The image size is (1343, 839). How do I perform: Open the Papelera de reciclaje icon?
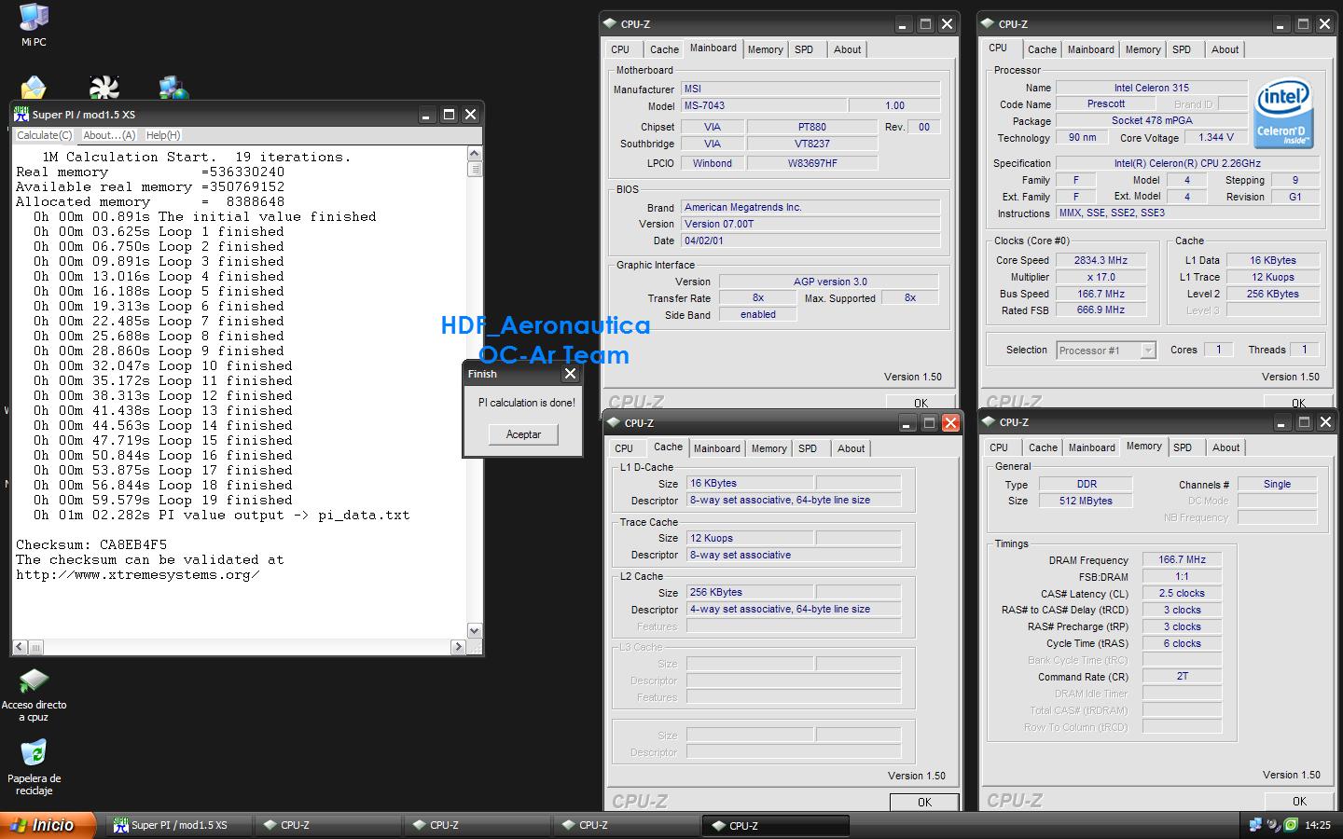[x=34, y=753]
